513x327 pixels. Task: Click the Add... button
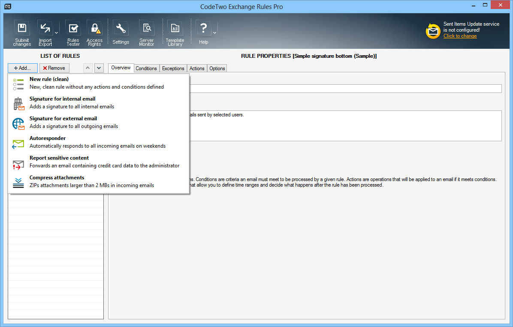(23, 68)
